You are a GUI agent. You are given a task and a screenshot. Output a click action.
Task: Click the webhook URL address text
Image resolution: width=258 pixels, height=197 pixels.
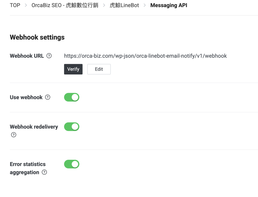(x=145, y=56)
